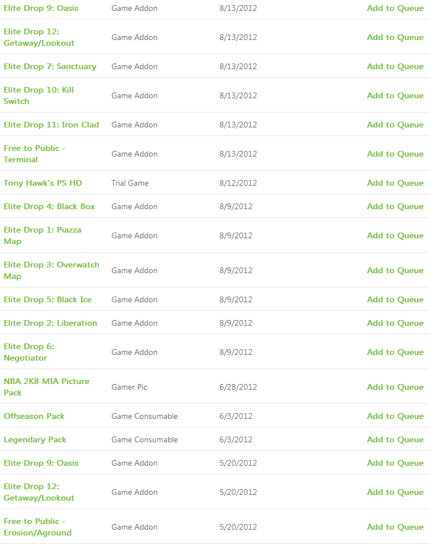The width and height of the screenshot is (436, 544).
Task: Open Free to Public - Erosion/Aground link
Action: point(38,527)
